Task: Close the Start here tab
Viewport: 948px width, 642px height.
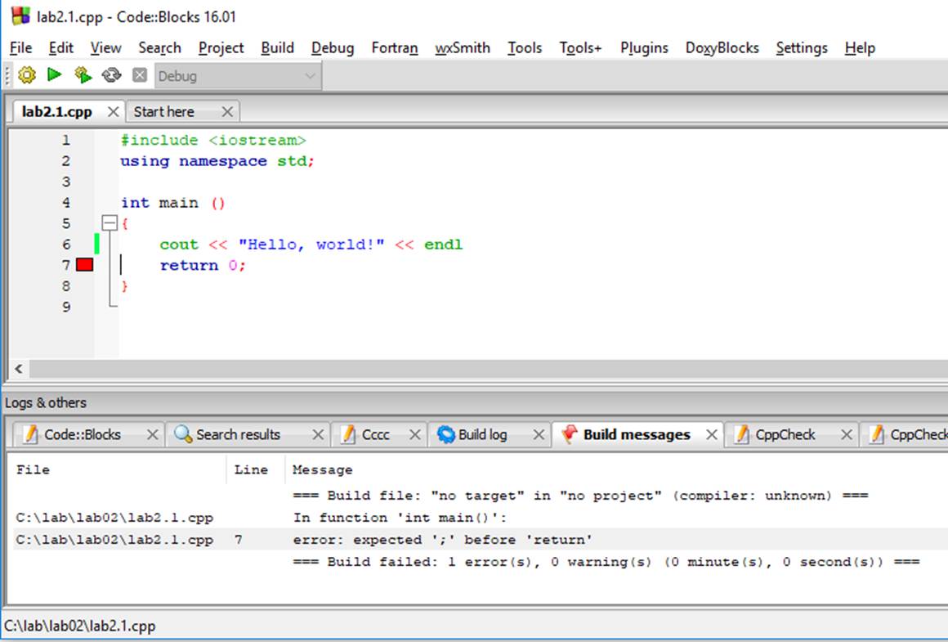Action: [227, 112]
